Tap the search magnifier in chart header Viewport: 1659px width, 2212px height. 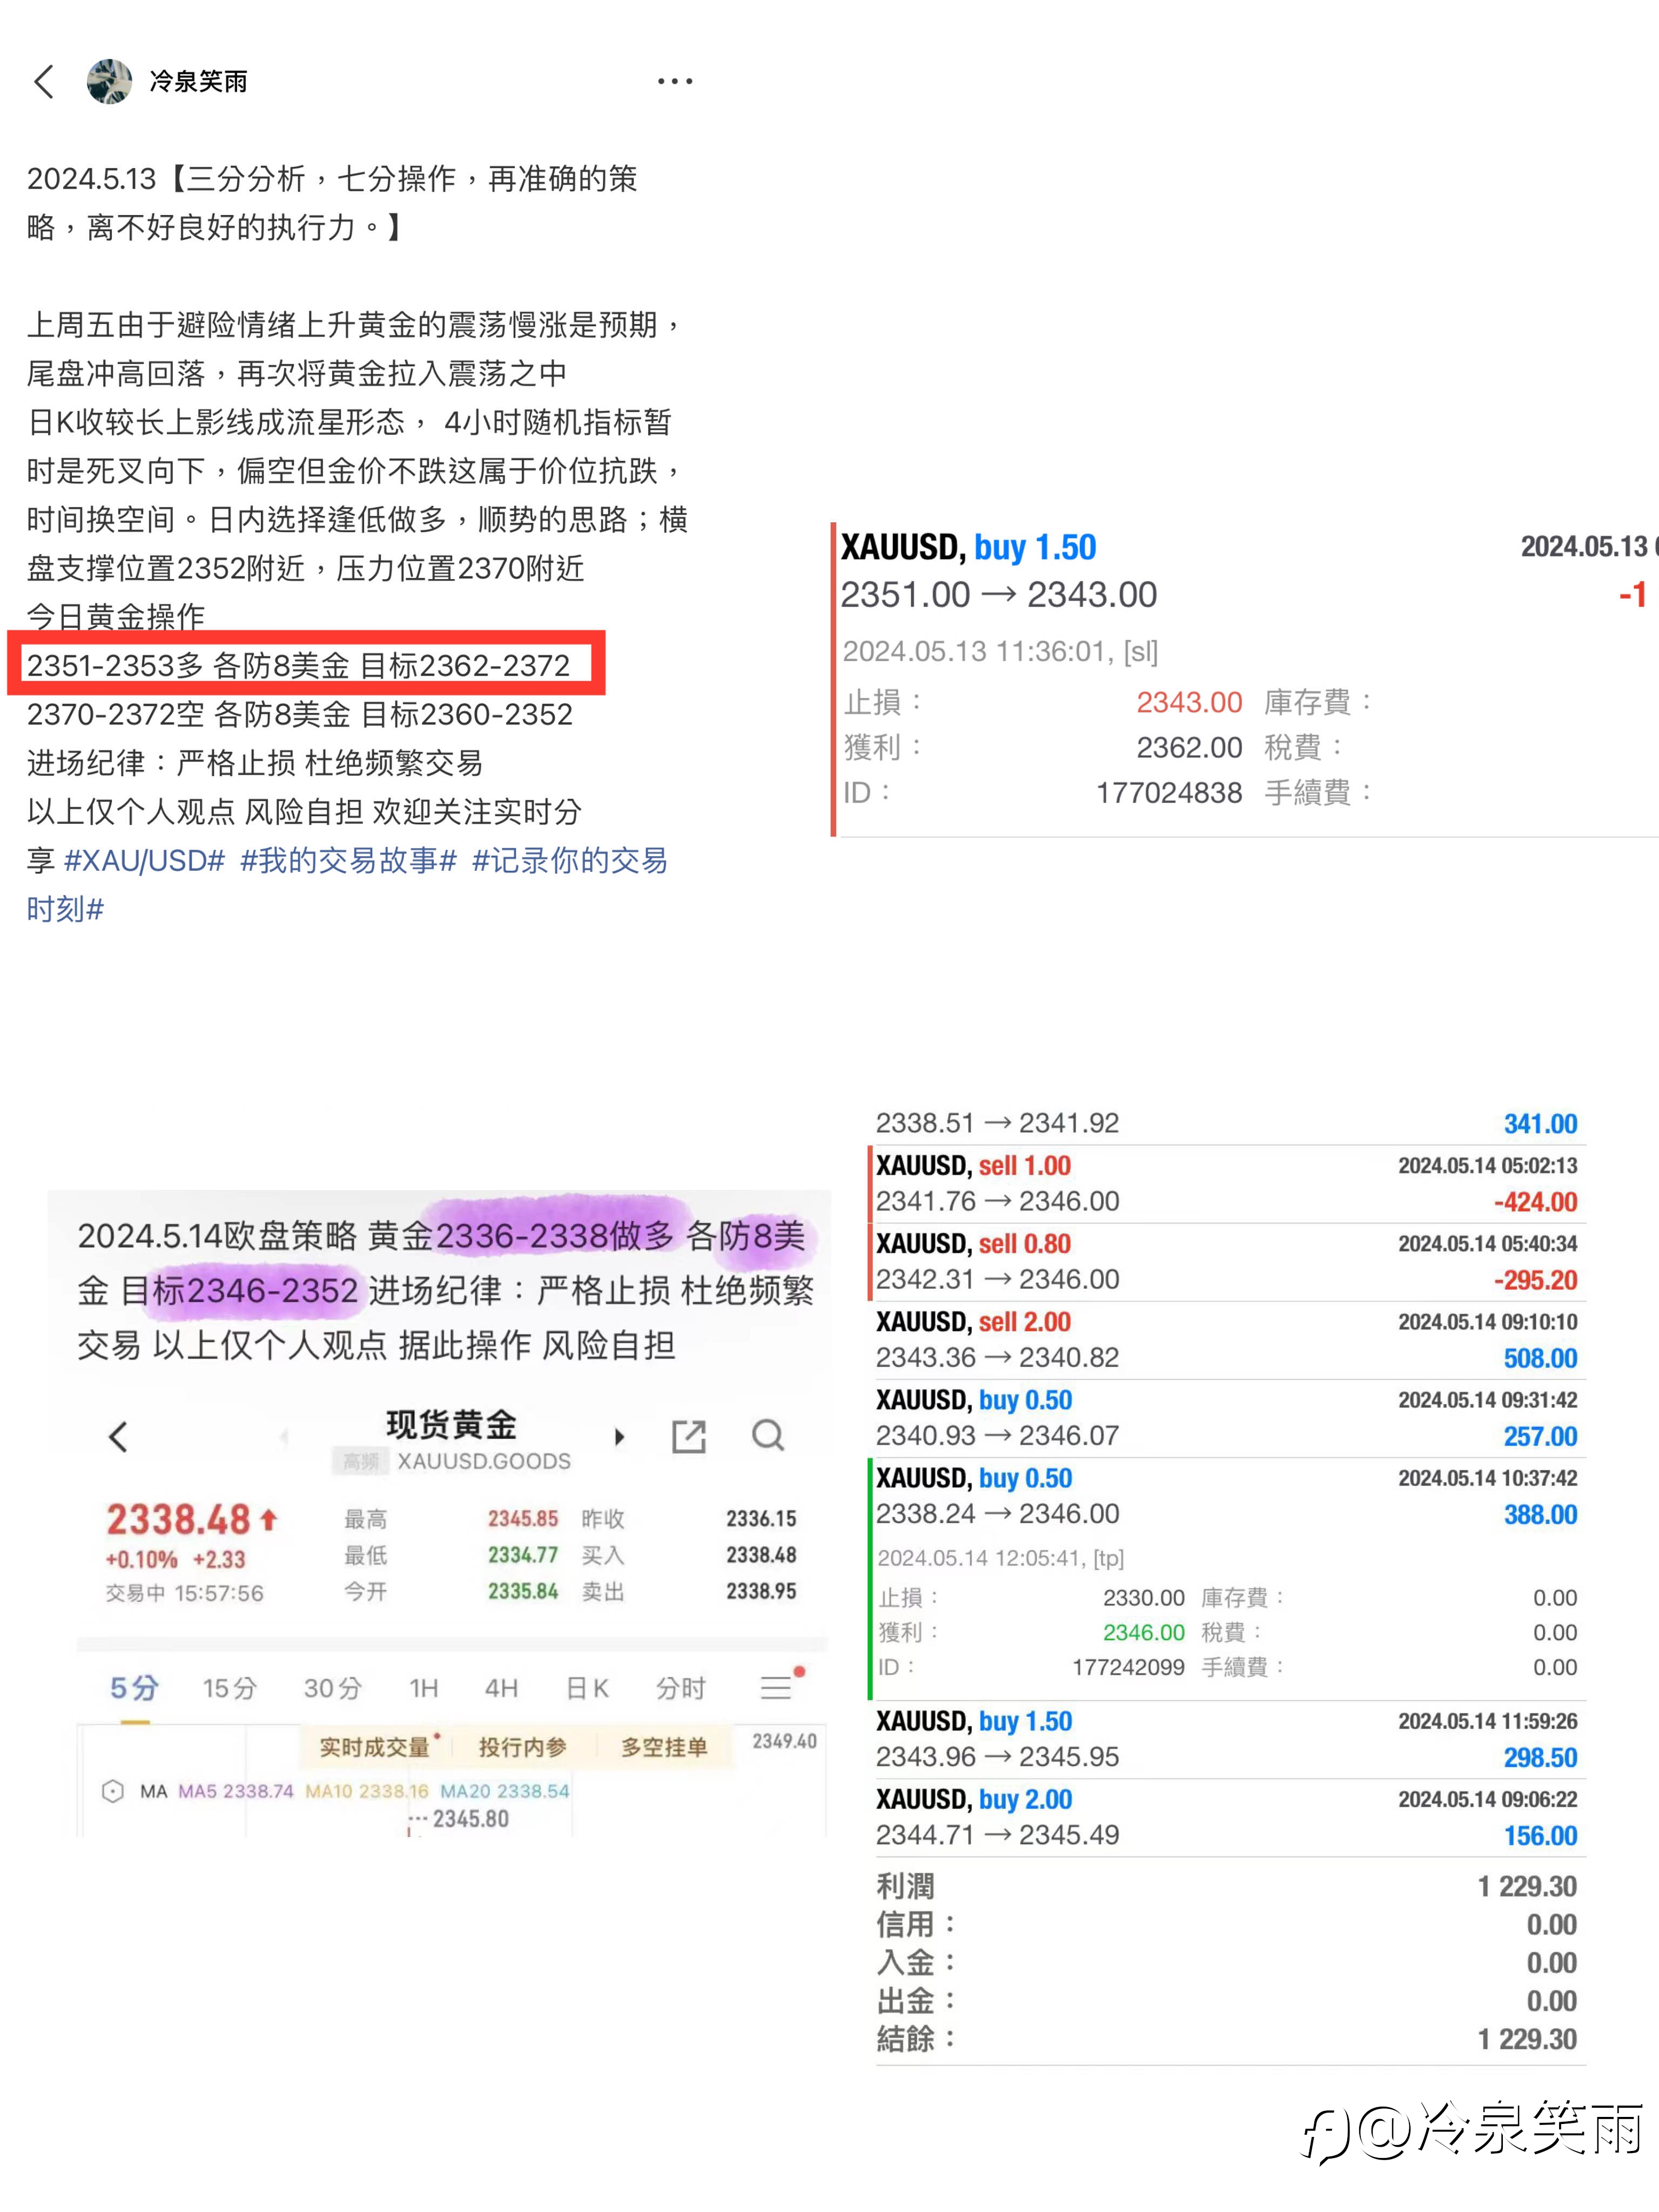[768, 1436]
